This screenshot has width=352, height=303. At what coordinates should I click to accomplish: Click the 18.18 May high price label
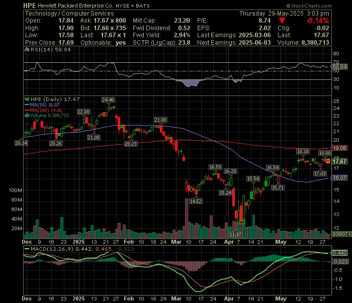click(303, 152)
